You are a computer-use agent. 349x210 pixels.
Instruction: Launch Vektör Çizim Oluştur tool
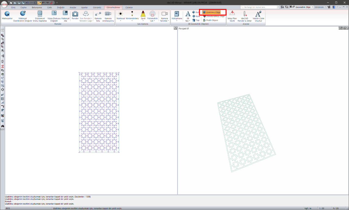click(x=258, y=16)
